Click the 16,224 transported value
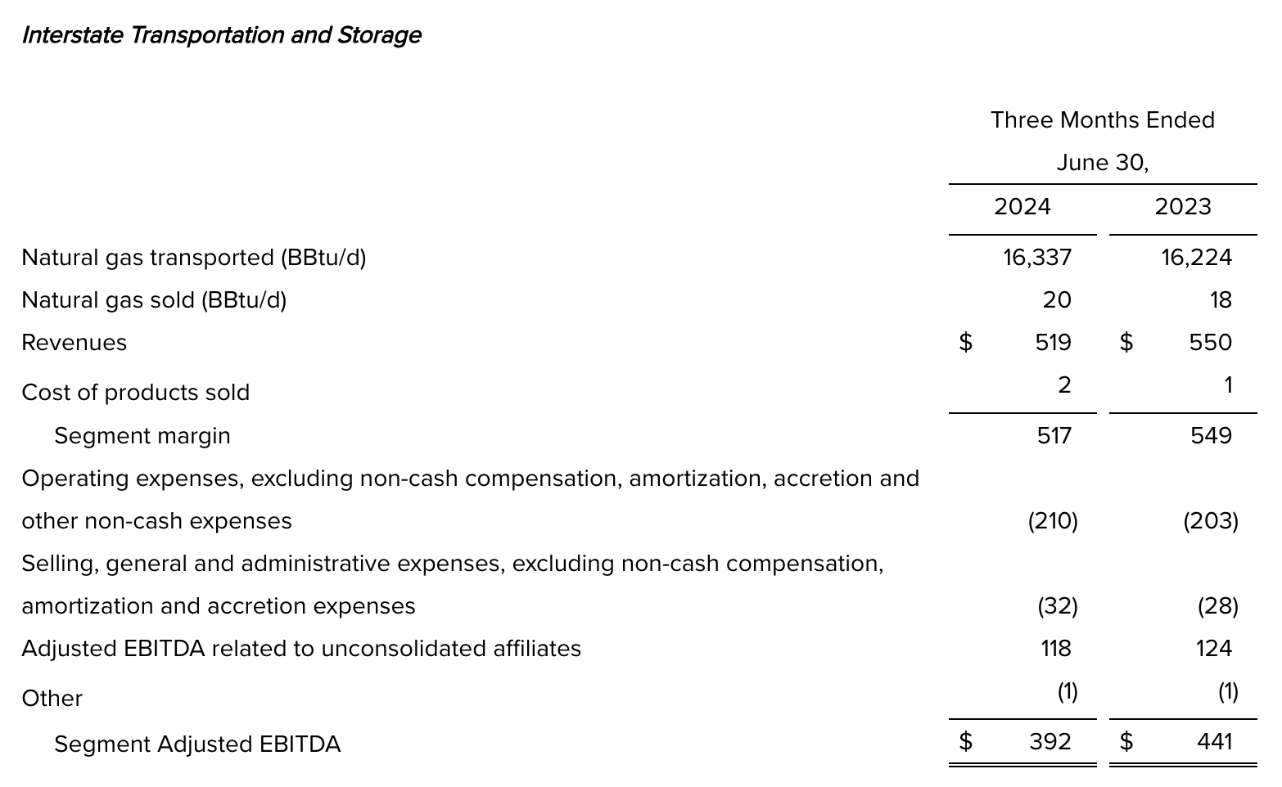The width and height of the screenshot is (1282, 787). (1195, 258)
